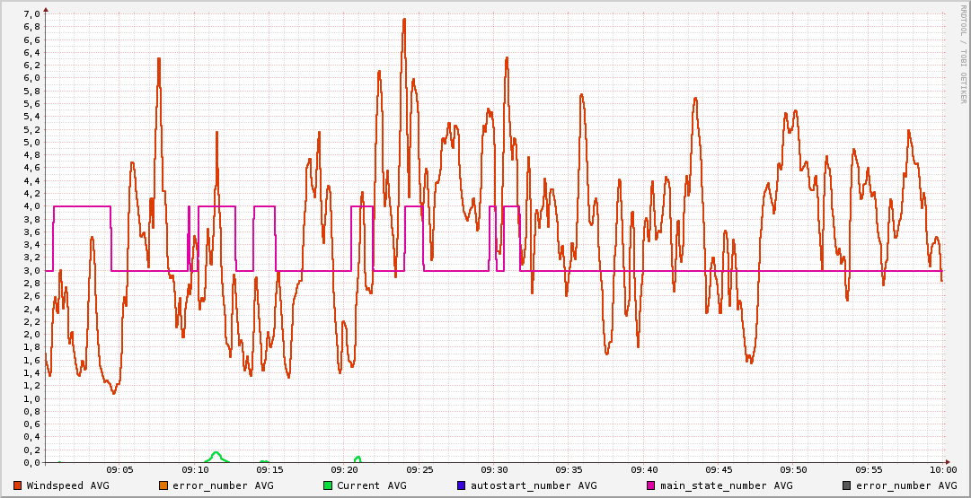Click the green Current AVG legend swatch

[x=328, y=485]
